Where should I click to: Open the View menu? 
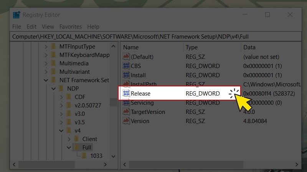point(48,27)
